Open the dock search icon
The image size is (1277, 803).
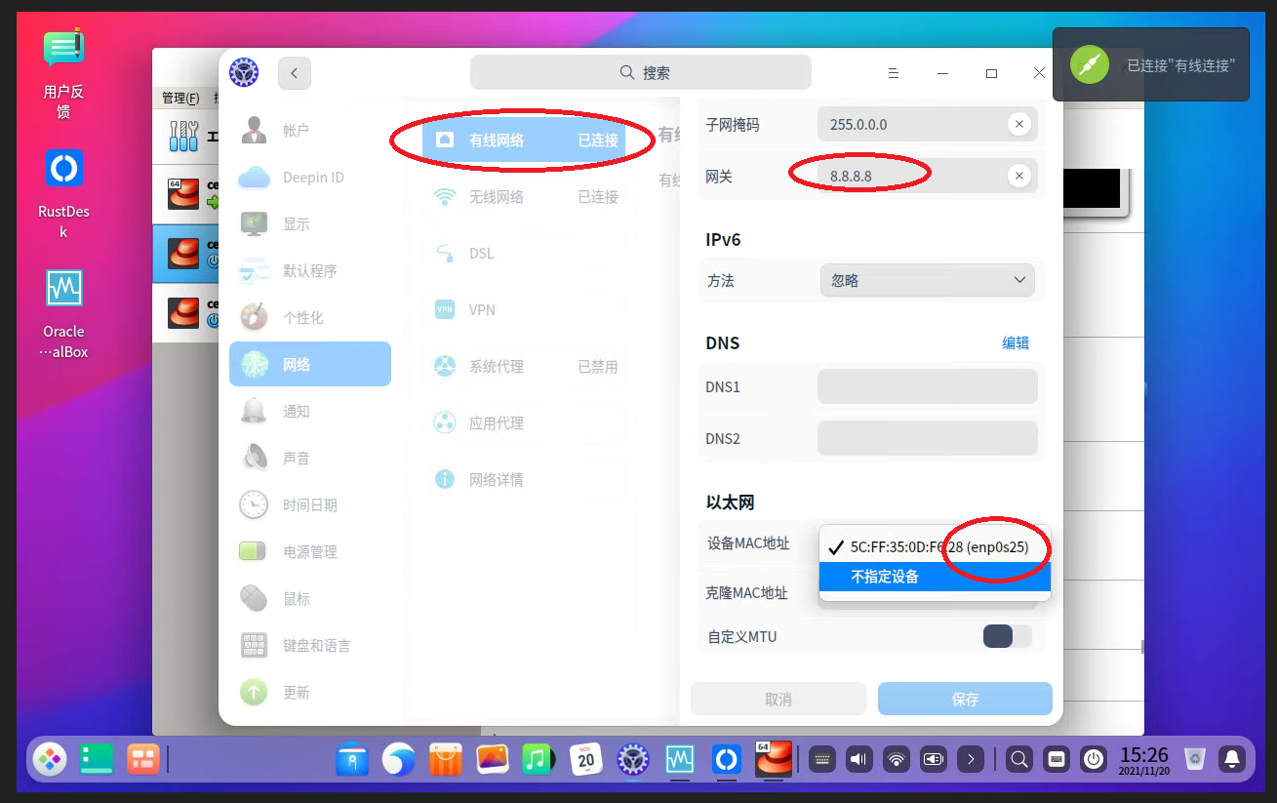pos(1018,759)
